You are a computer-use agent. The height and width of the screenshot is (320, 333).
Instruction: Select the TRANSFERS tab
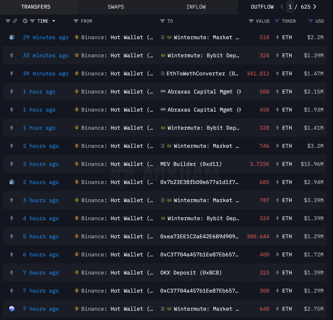(x=36, y=7)
